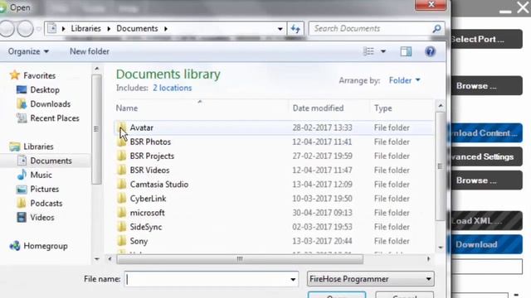Click upper Browse button in background window
531x298 pixels.
(x=487, y=86)
